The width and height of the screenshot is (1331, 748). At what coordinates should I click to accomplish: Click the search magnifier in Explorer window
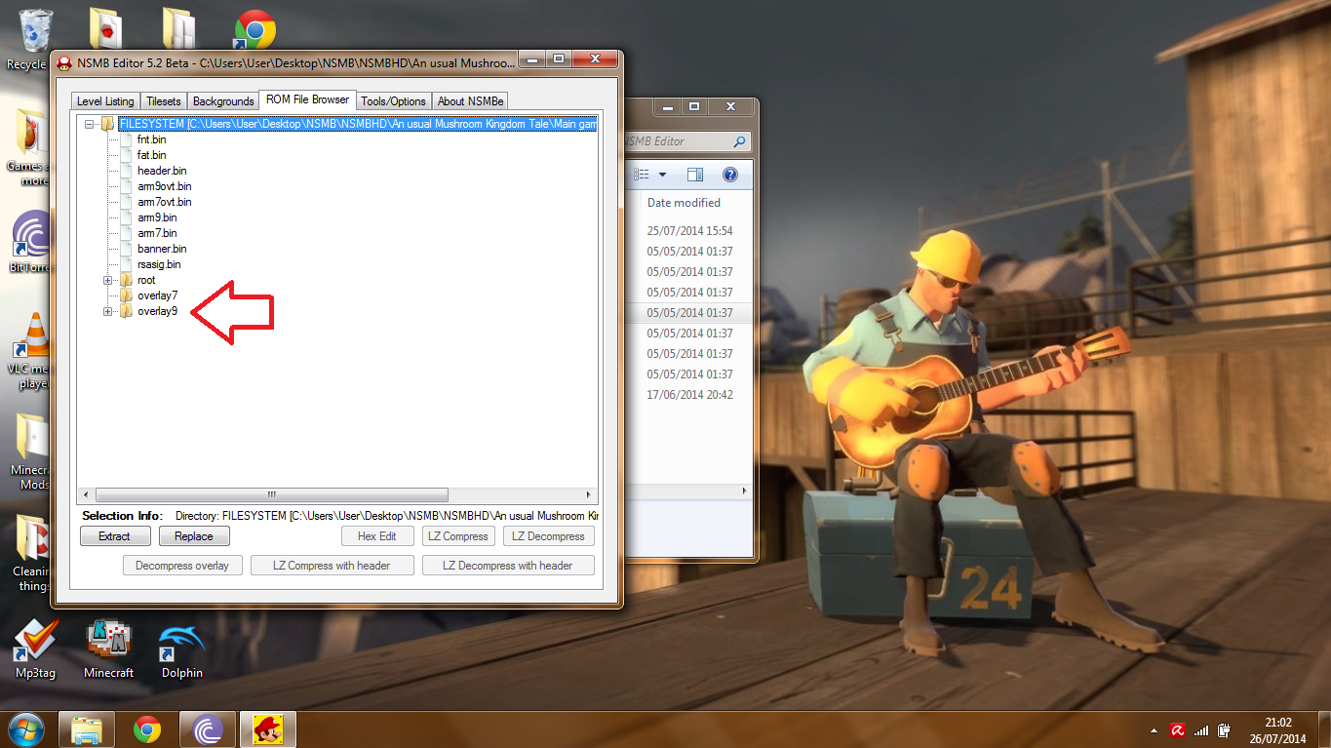click(x=739, y=141)
